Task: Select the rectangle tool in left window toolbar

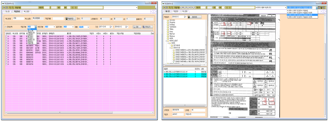Action: pos(7,8)
